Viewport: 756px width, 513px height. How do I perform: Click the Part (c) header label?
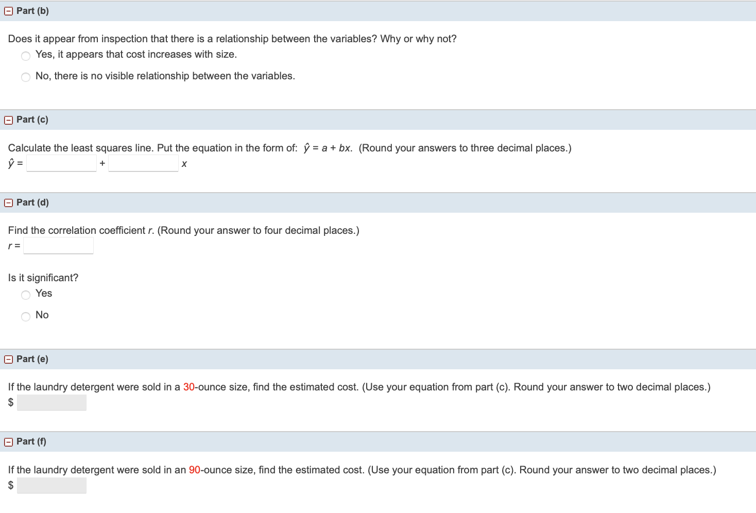[x=32, y=119]
